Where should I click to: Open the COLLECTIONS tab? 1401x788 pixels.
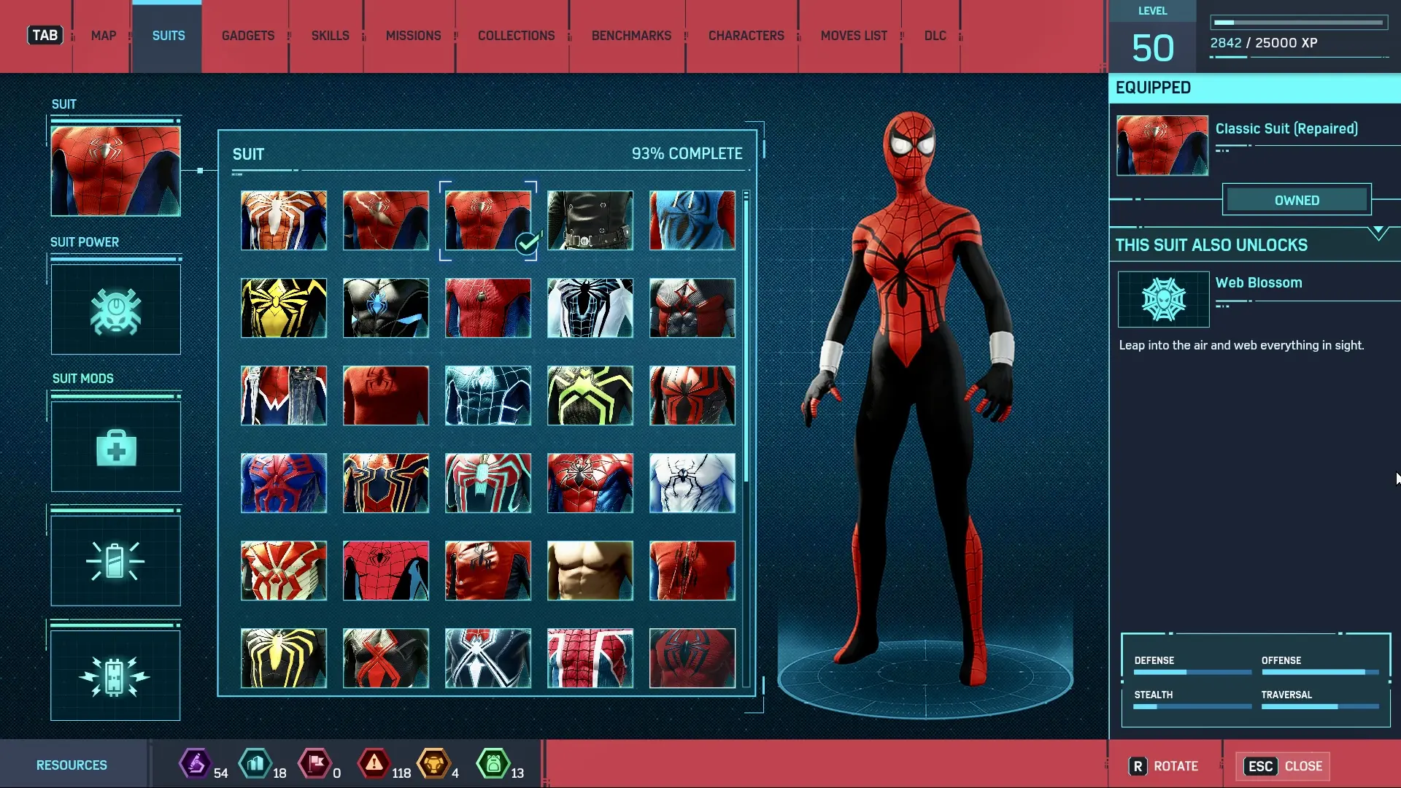tap(516, 36)
